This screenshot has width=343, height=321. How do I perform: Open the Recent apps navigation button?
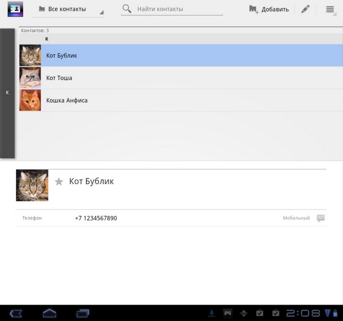pos(83,313)
